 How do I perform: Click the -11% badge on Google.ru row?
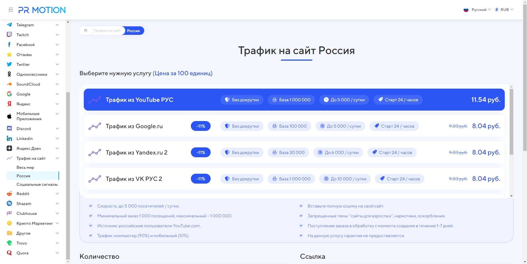pyautogui.click(x=201, y=126)
